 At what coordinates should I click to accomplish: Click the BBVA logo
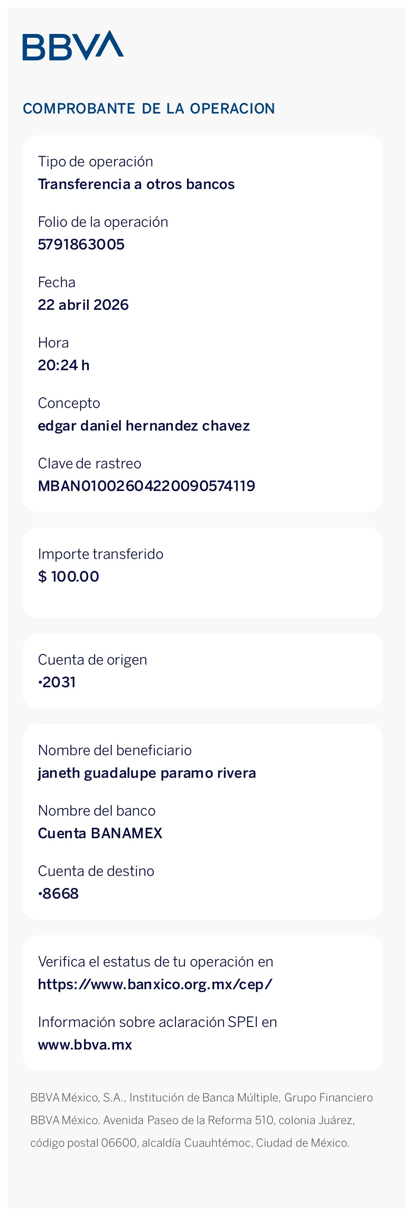[x=73, y=46]
